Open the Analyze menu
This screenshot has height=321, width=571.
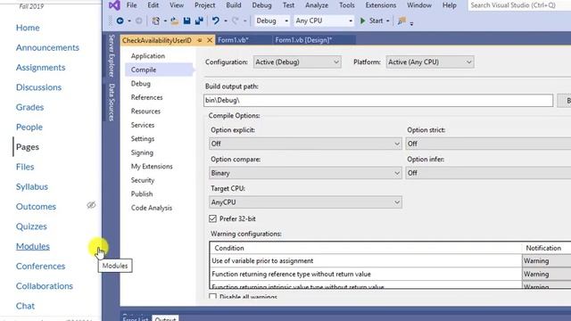(x=317, y=5)
